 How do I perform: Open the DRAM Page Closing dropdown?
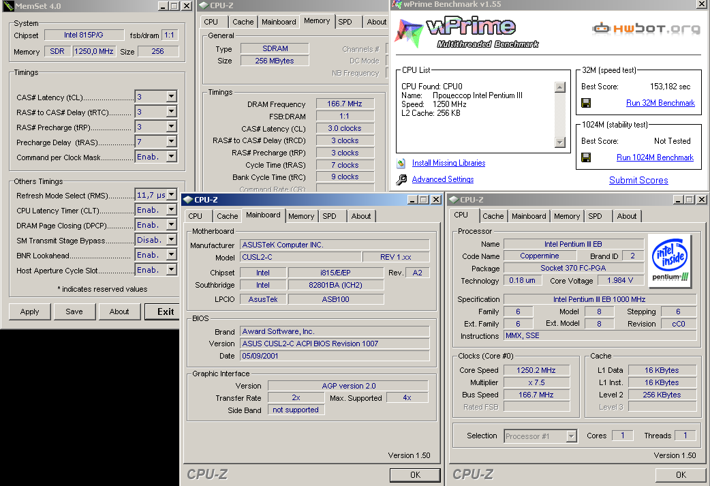pyautogui.click(x=171, y=225)
